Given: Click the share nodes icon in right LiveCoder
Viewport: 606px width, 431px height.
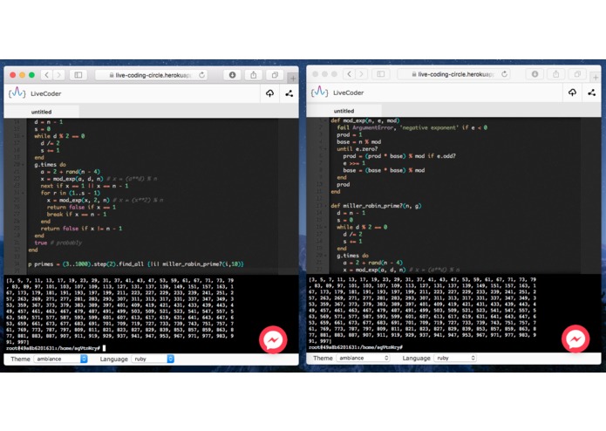Looking at the screenshot, I should click(592, 92).
